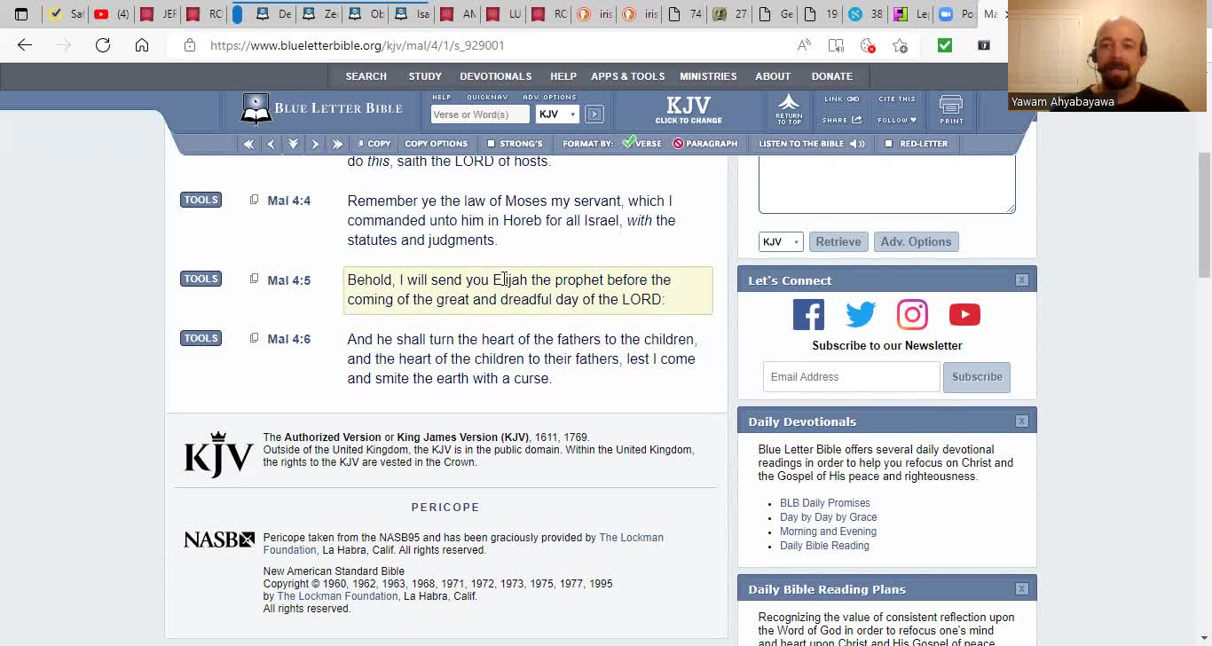Viewport: 1212px width, 646px height.
Task: Click the browser Back arrow
Action: [x=25, y=45]
